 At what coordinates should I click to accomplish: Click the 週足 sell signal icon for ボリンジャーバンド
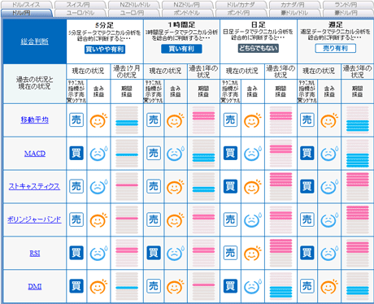(307, 219)
